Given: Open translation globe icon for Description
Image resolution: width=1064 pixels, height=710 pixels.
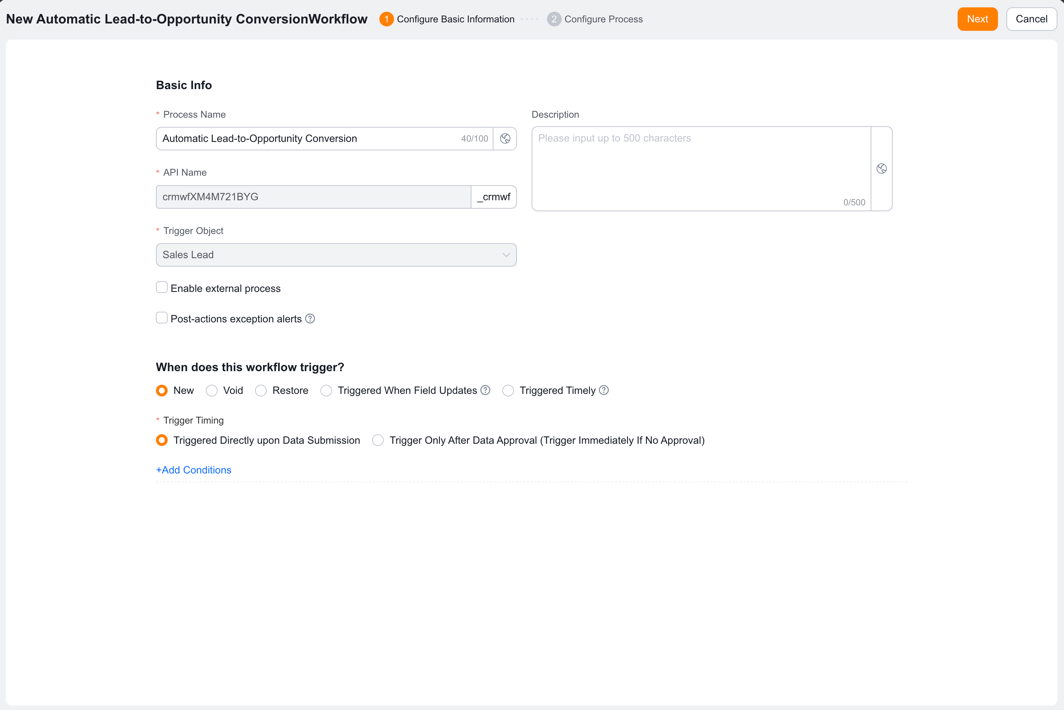Looking at the screenshot, I should 881,168.
